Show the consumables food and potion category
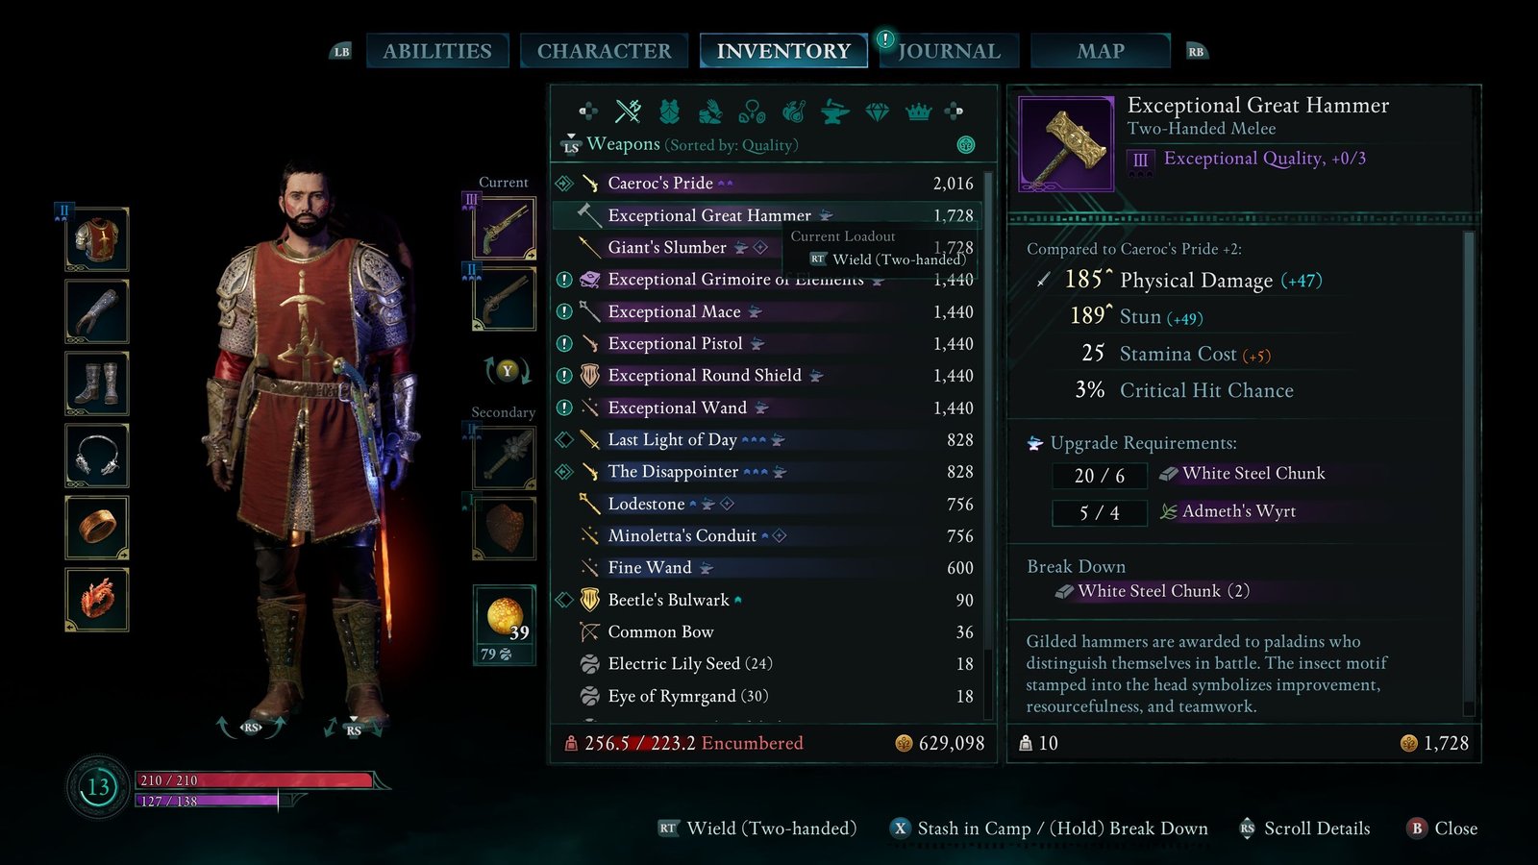 click(x=793, y=111)
